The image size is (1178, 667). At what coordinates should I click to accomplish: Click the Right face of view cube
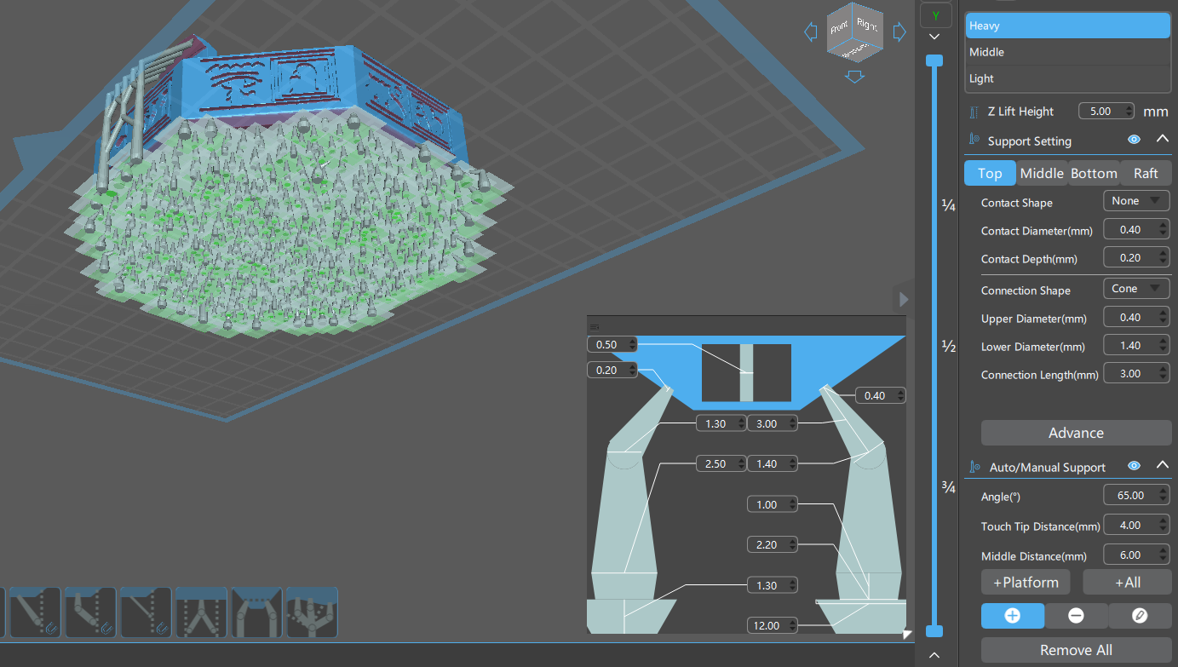(869, 25)
